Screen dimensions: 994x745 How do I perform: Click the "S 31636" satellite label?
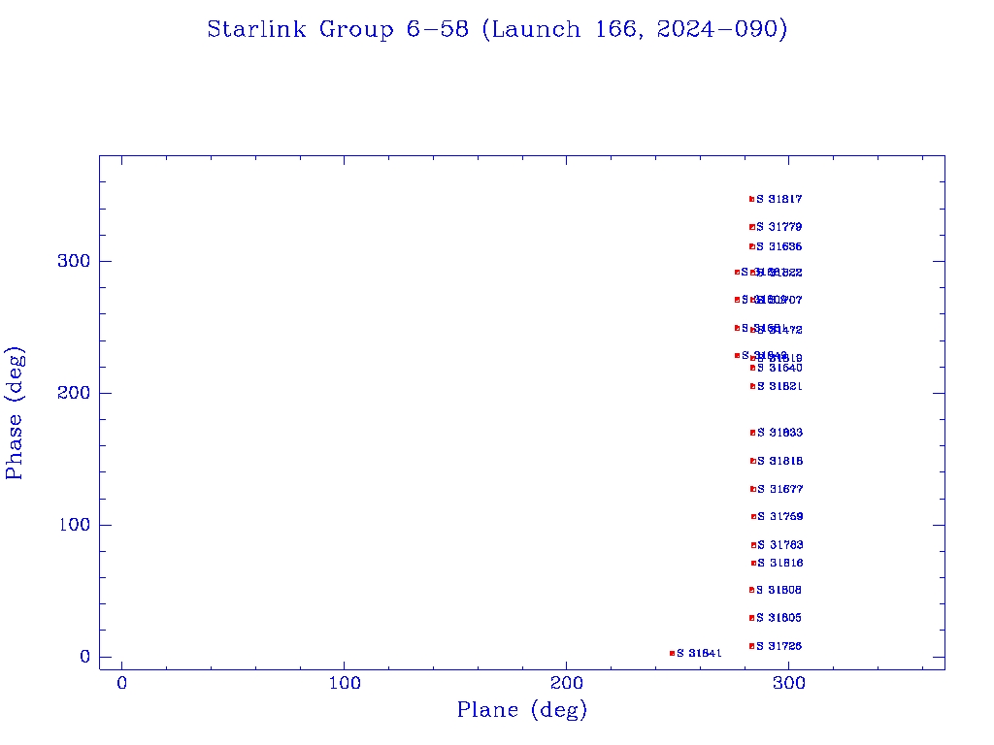(x=779, y=246)
